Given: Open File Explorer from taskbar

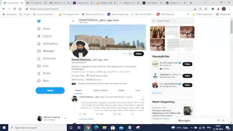Looking at the screenshot, I should (x=105, y=127).
